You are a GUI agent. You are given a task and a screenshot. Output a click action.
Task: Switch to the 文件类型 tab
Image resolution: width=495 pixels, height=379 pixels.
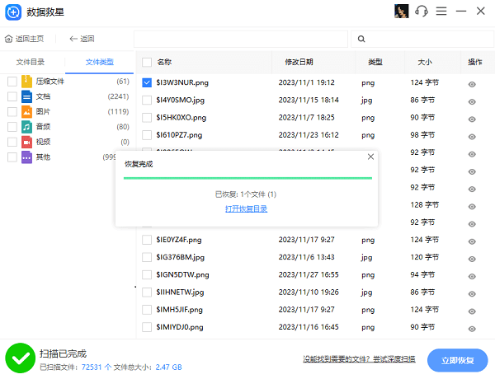tap(100, 62)
